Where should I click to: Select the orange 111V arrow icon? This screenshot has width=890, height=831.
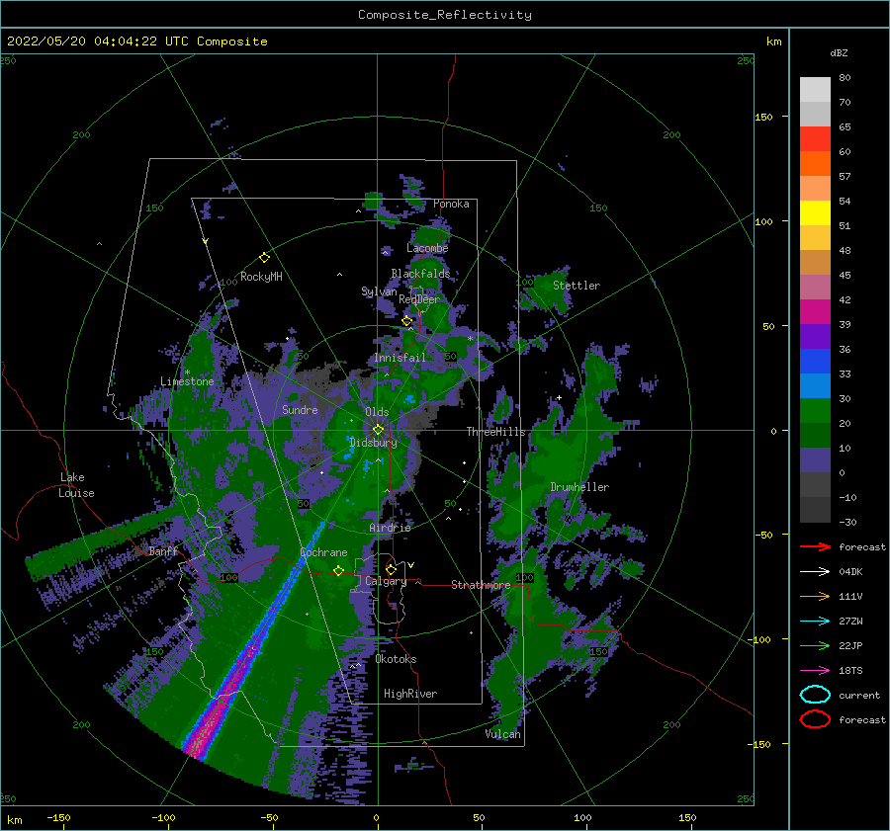pos(815,596)
